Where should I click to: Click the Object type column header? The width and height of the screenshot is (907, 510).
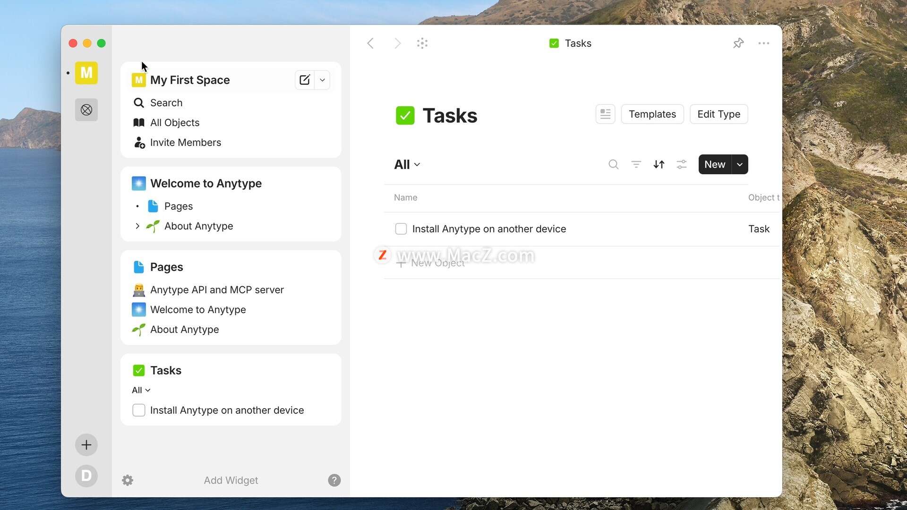[763, 198]
